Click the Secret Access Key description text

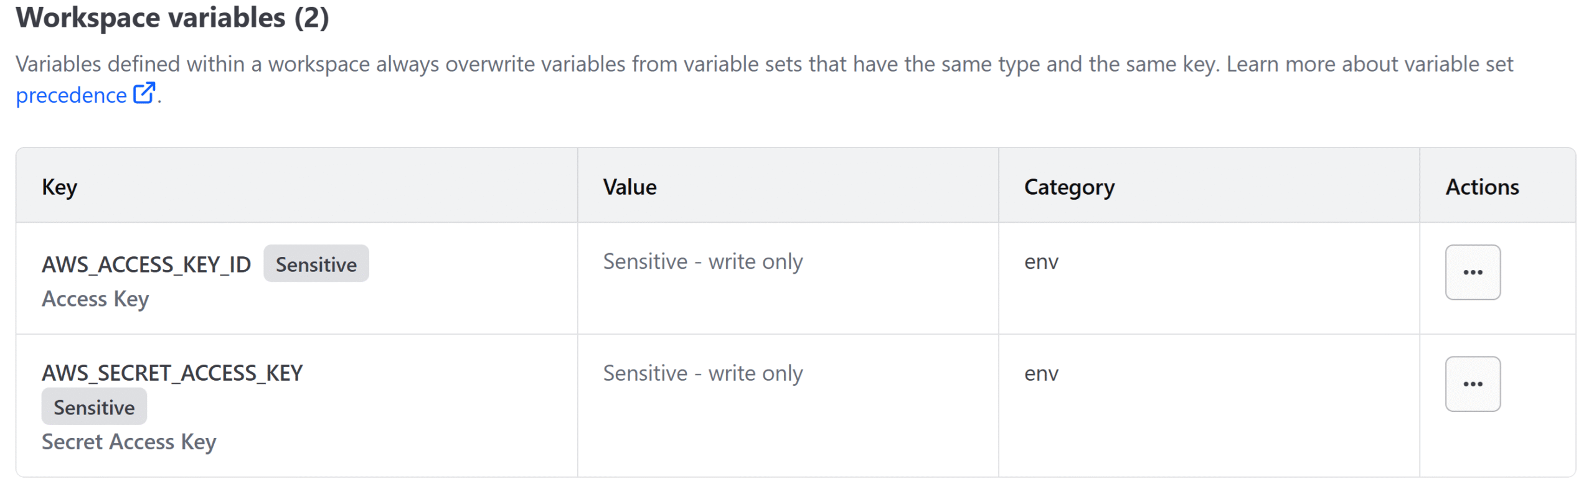click(129, 442)
